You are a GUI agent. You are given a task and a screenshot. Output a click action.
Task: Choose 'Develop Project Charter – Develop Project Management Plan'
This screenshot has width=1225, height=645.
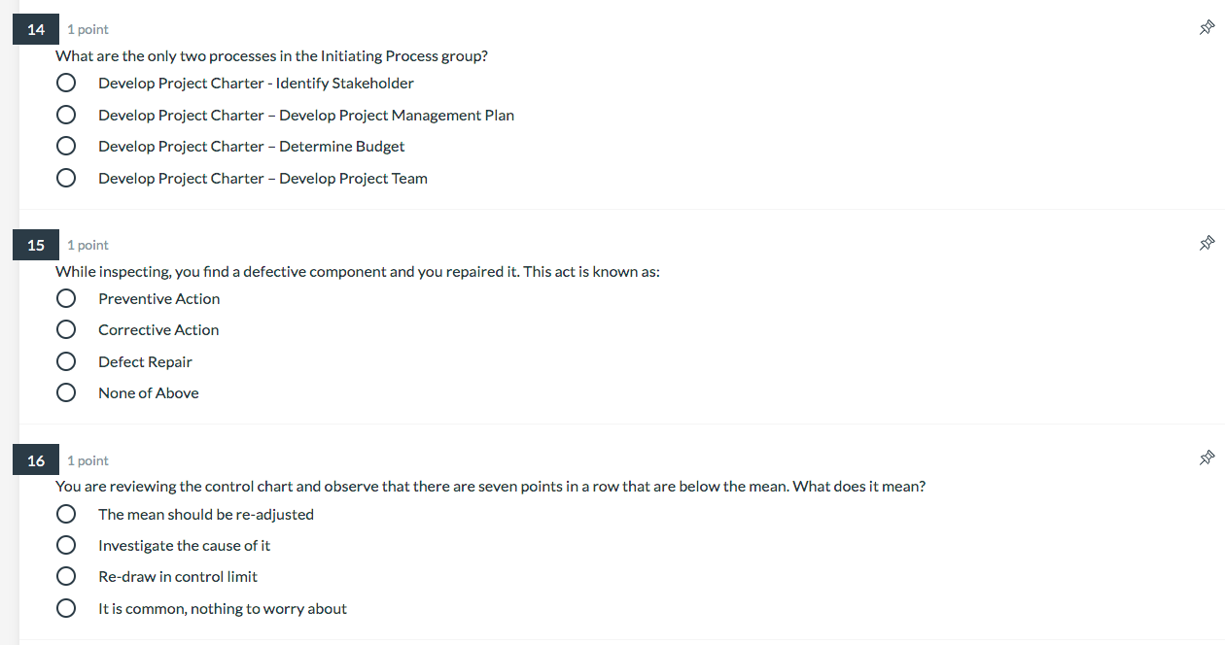pos(65,114)
